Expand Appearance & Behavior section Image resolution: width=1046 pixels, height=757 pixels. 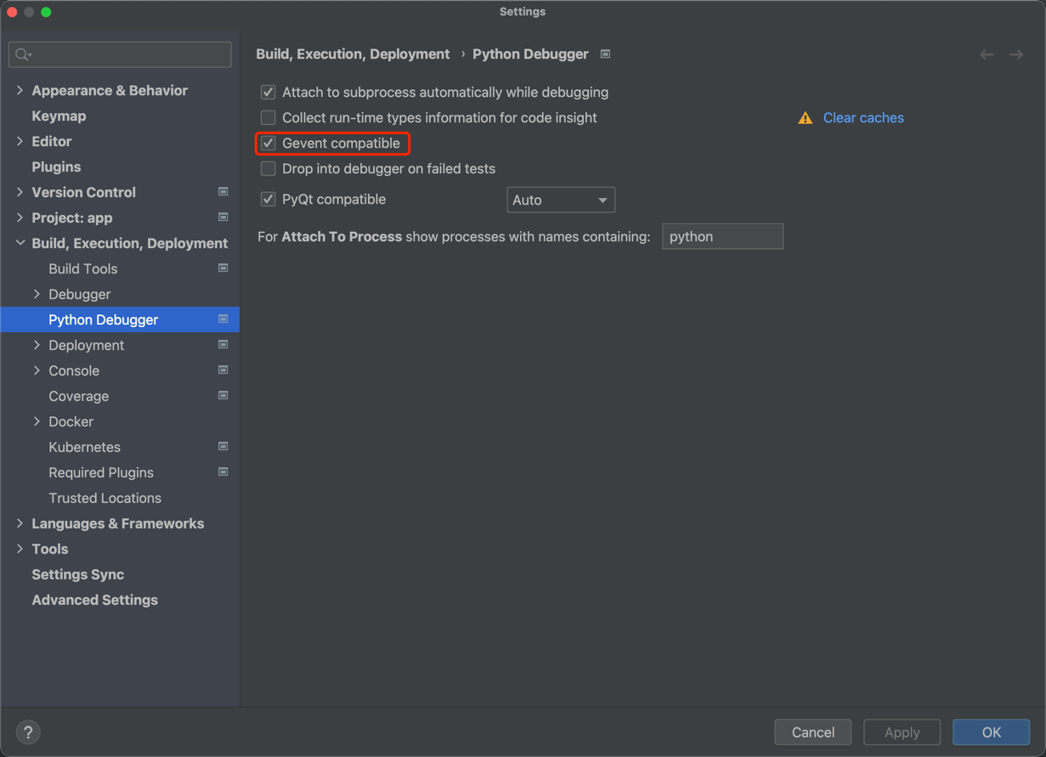click(20, 90)
